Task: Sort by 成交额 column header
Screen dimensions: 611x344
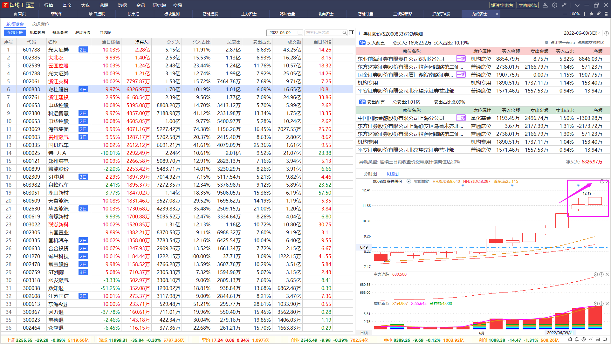Action: (x=294, y=42)
